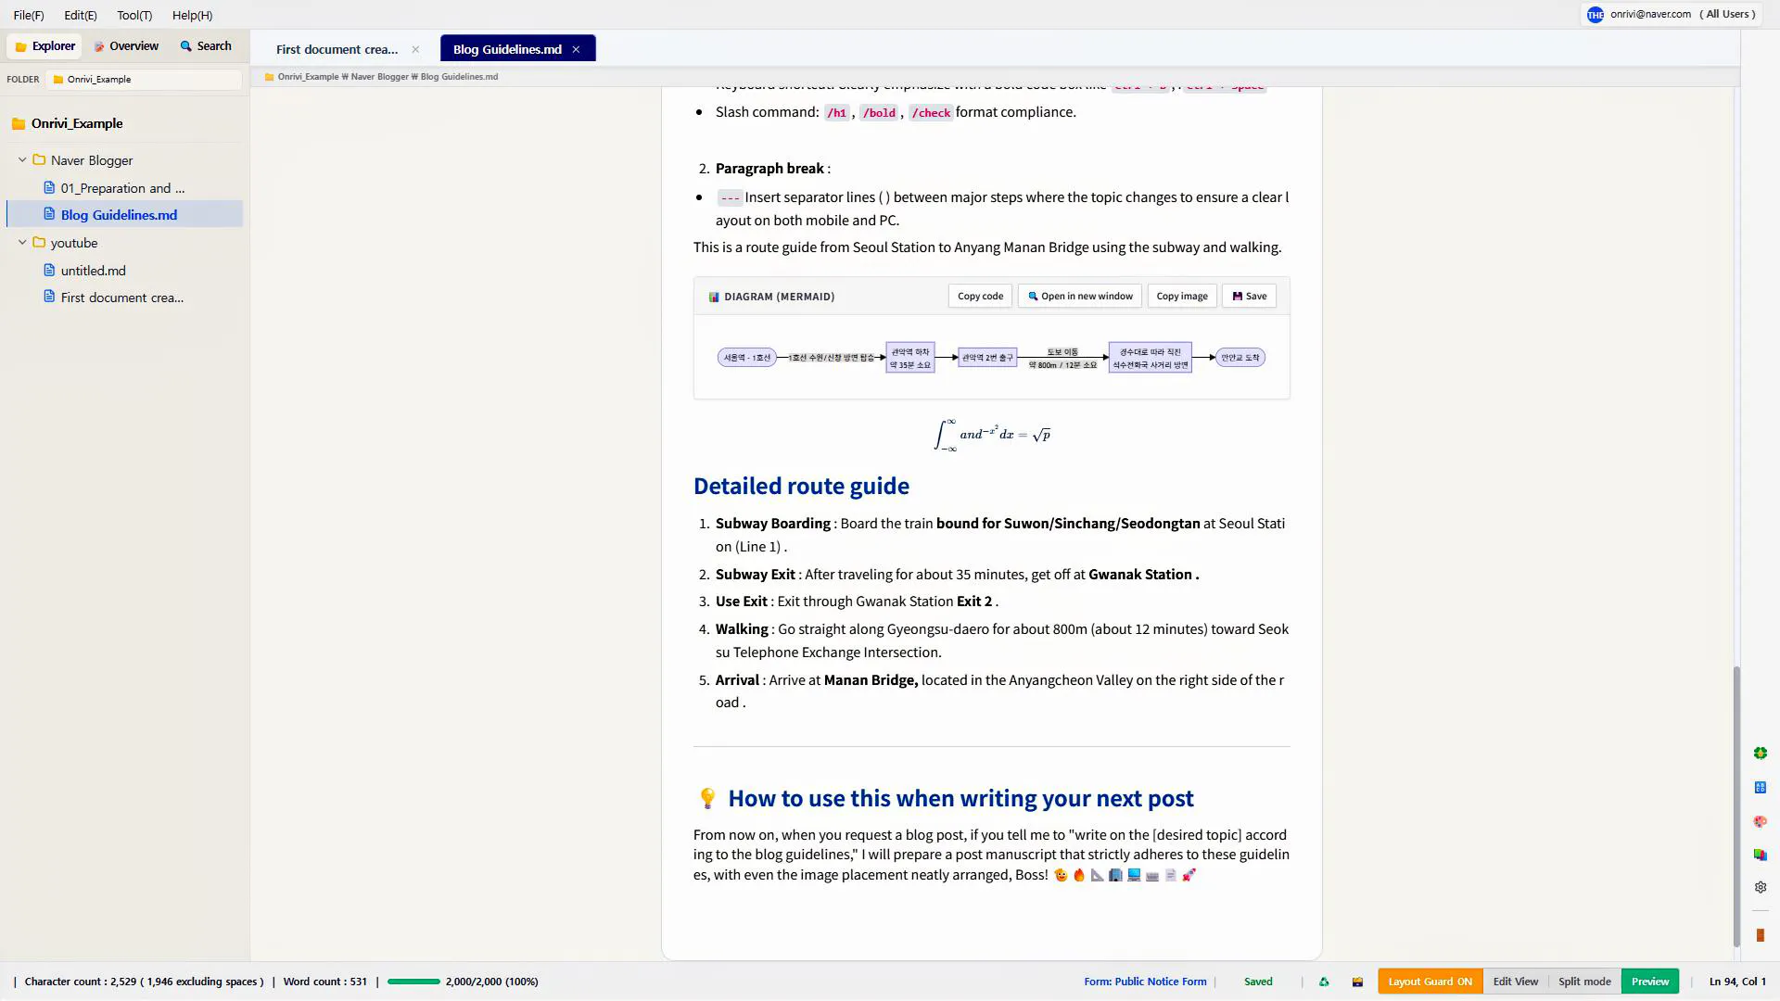Click the lightbulb emoji before How to use heading
This screenshot has width=1780, height=1001.
click(707, 798)
